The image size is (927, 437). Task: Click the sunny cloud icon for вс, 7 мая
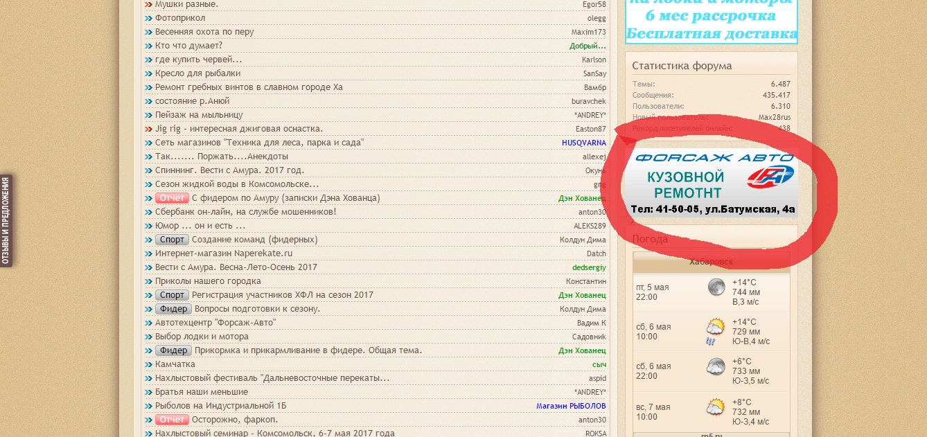tap(716, 407)
